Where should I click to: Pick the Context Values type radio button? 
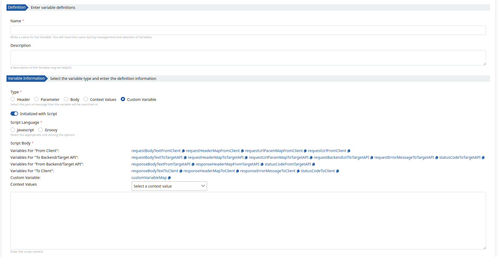coord(86,99)
